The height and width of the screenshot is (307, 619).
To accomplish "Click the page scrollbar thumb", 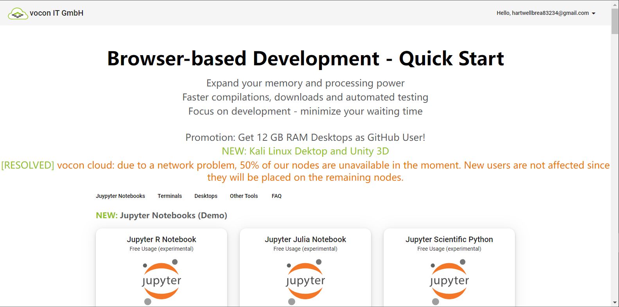I will (x=615, y=21).
